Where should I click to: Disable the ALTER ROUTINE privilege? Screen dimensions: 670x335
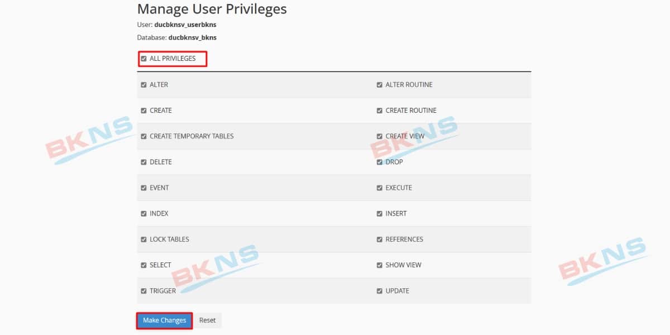coord(380,84)
